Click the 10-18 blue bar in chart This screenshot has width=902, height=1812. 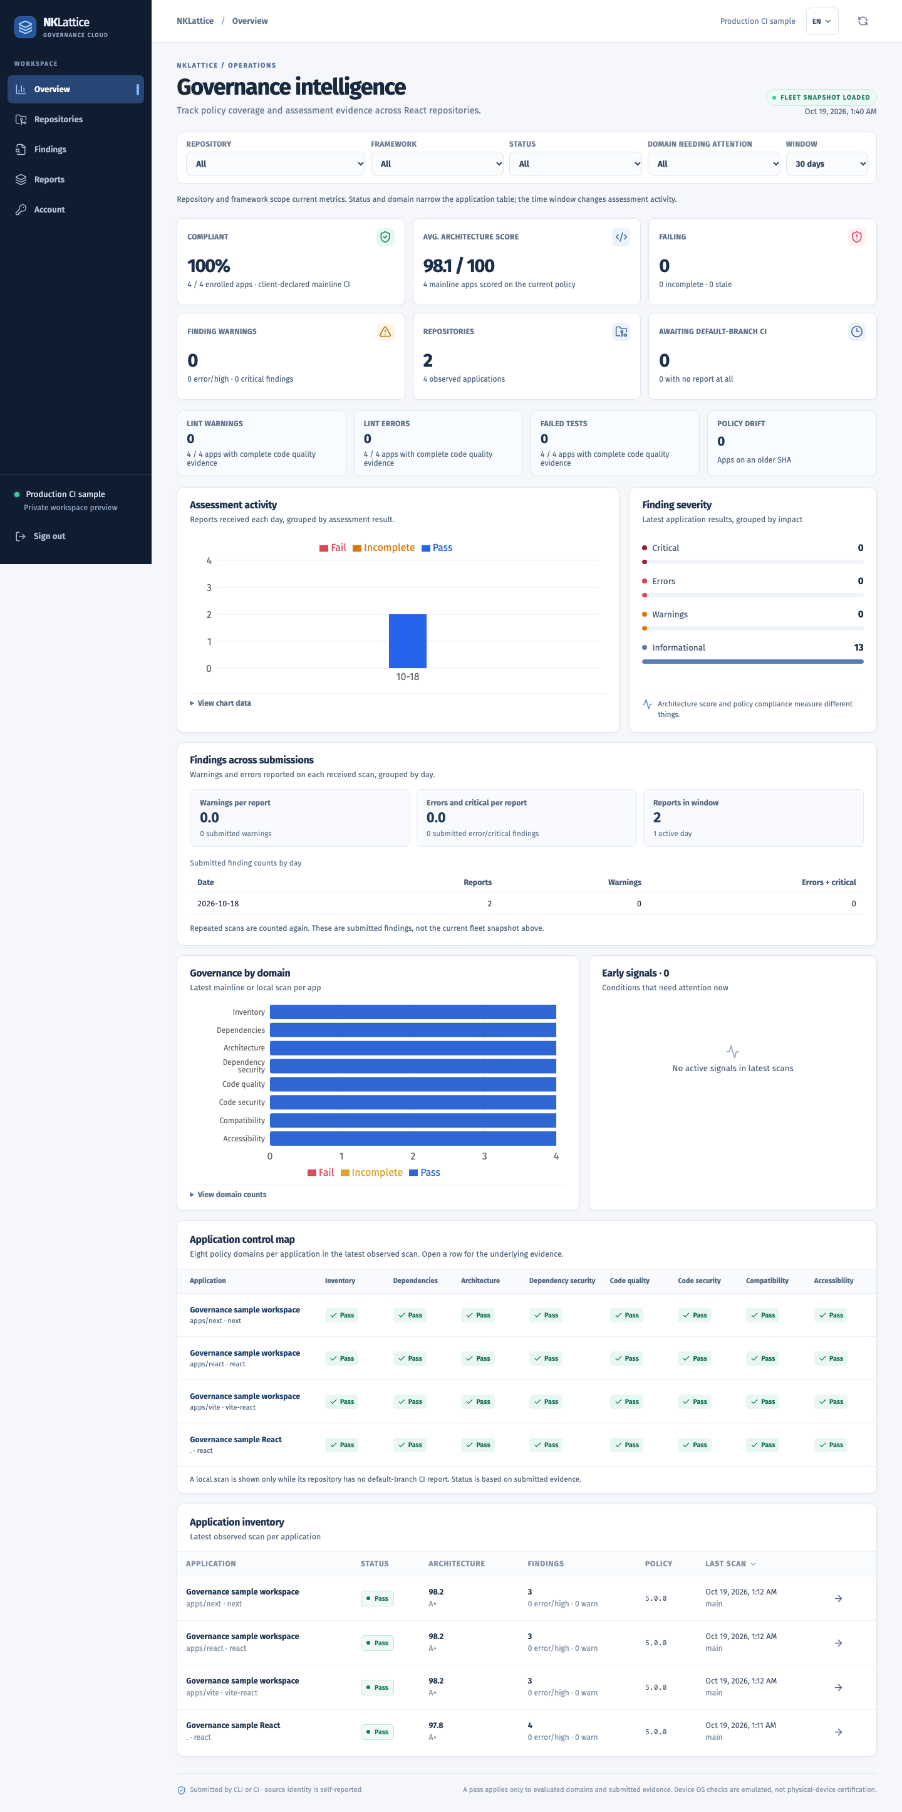coord(408,642)
